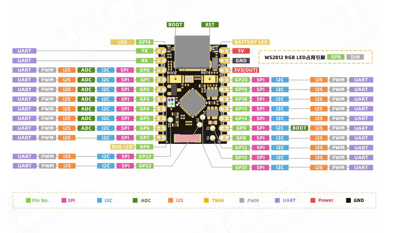Image resolution: width=408 pixels, height=233 pixels.
Task: Click the red 5V power label
Action: tap(241, 51)
